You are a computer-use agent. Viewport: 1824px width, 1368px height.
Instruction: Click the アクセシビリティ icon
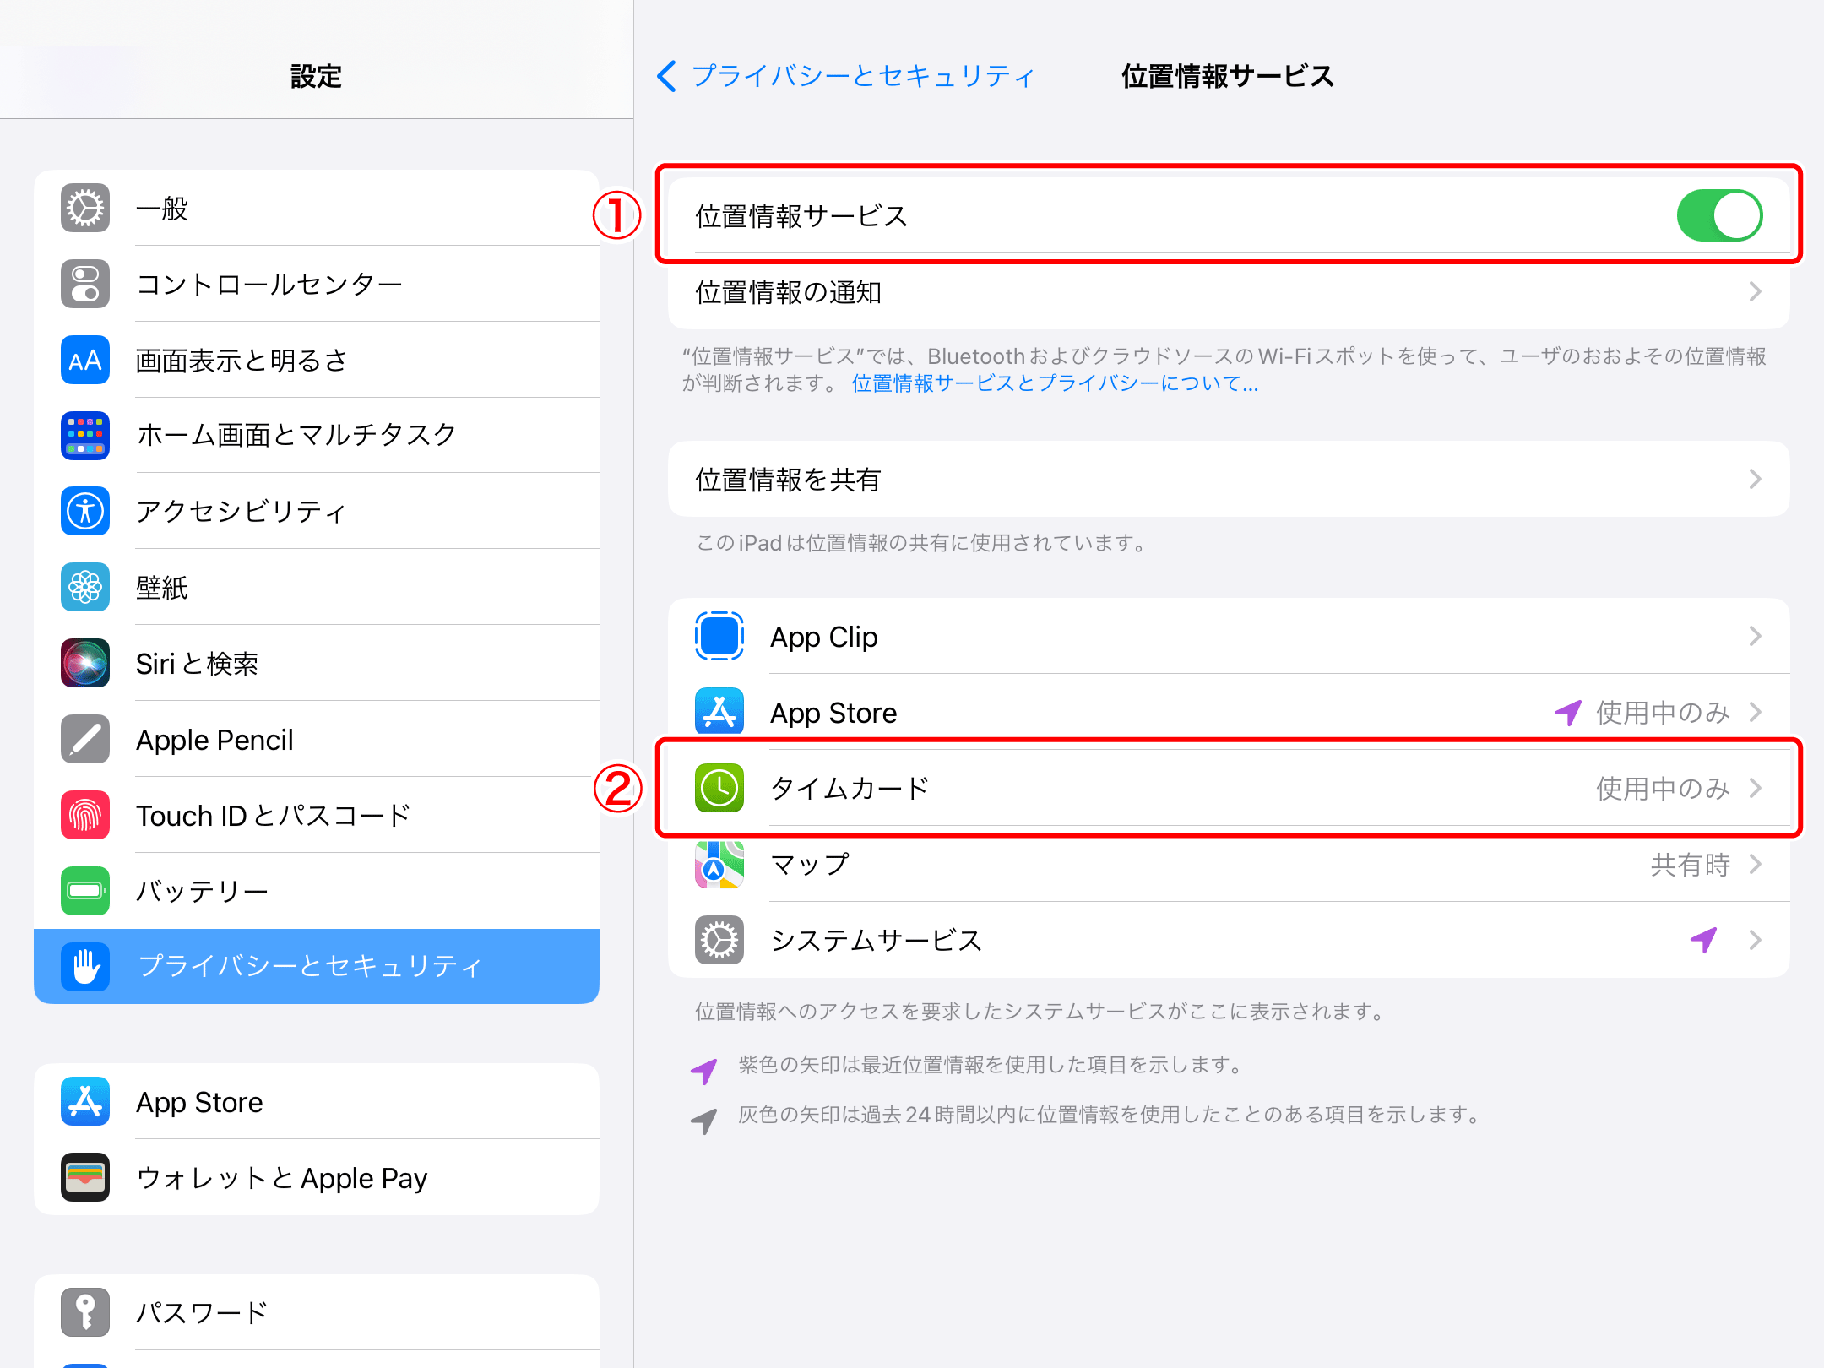point(84,511)
